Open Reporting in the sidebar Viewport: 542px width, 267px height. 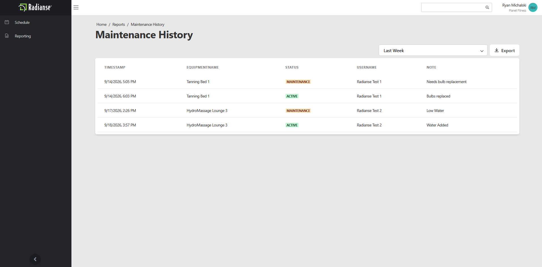[23, 36]
